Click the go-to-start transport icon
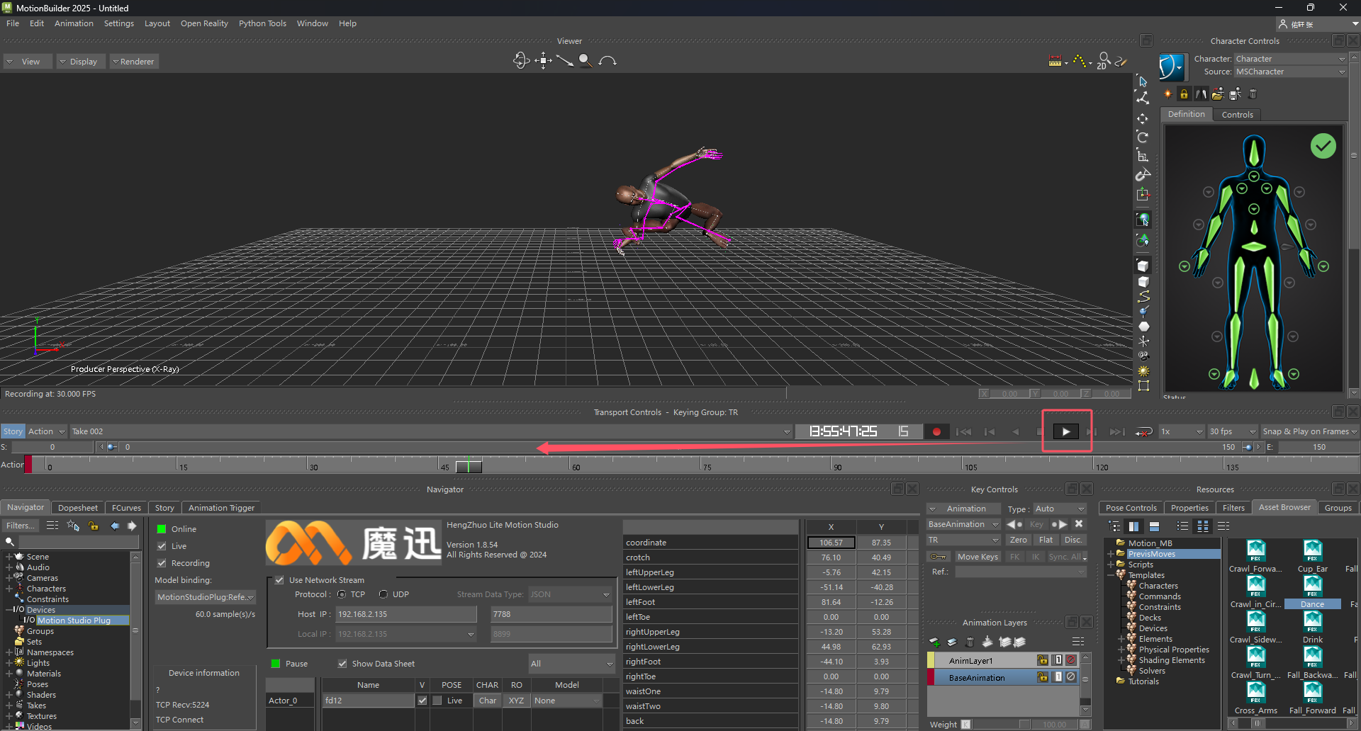This screenshot has height=731, width=1361. click(x=963, y=431)
